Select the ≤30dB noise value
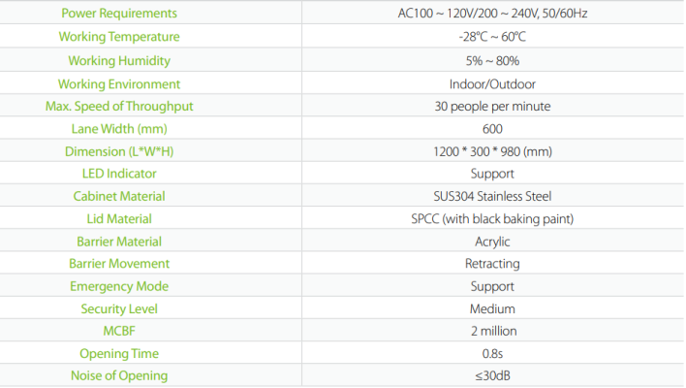The image size is (686, 388). [492, 375]
